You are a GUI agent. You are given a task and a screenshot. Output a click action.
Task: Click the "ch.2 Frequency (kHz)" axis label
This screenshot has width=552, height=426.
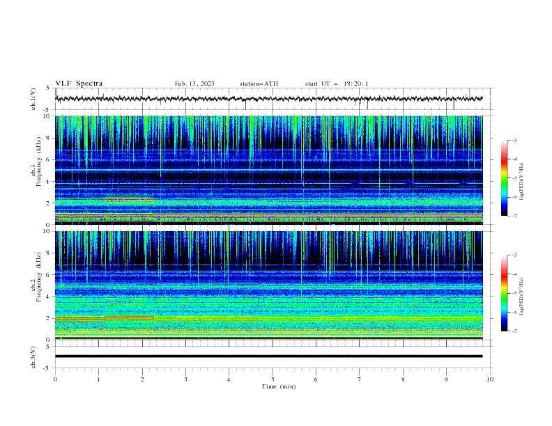(x=36, y=277)
